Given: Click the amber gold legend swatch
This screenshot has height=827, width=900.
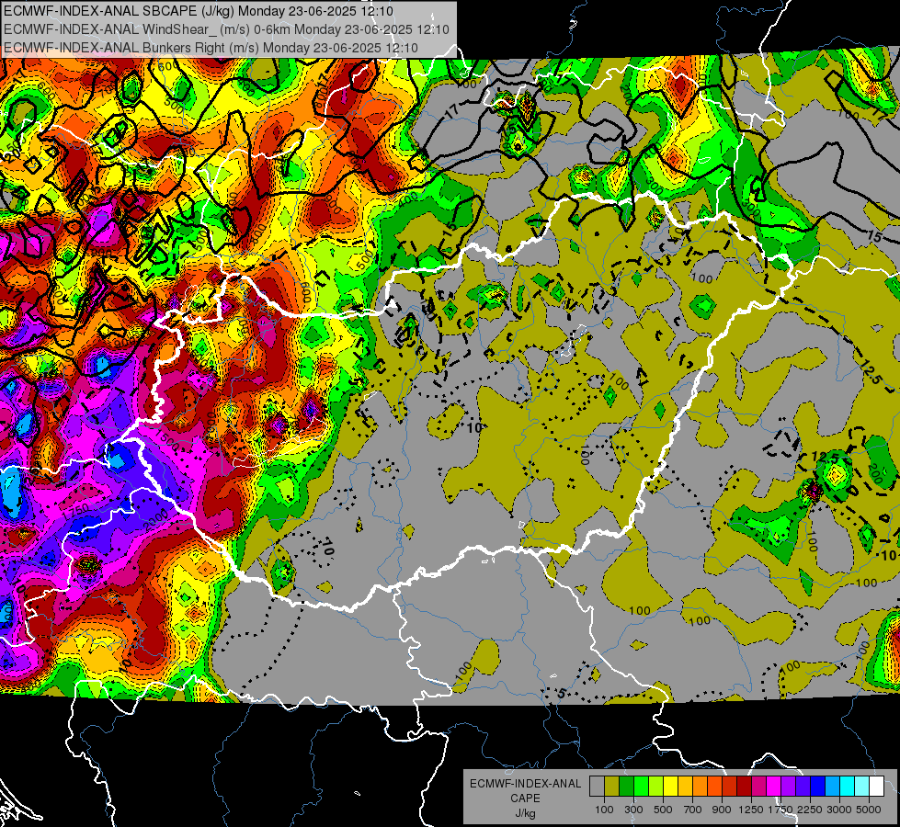Looking at the screenshot, I should 685,787.
